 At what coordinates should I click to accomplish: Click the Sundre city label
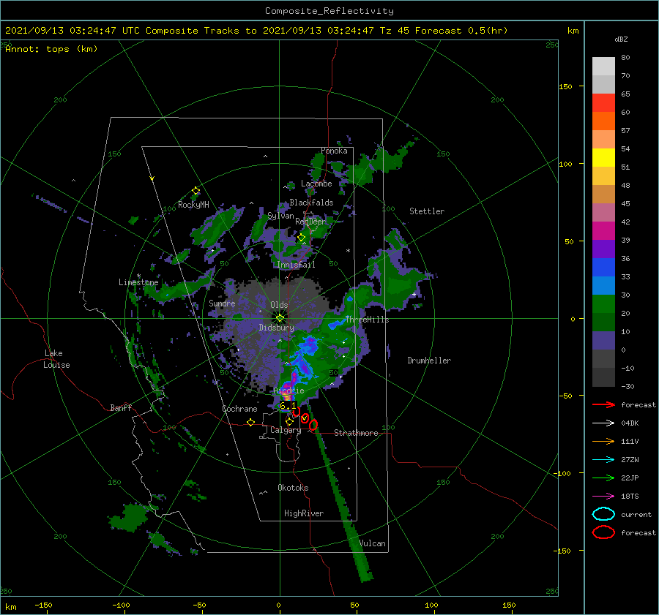pos(222,303)
